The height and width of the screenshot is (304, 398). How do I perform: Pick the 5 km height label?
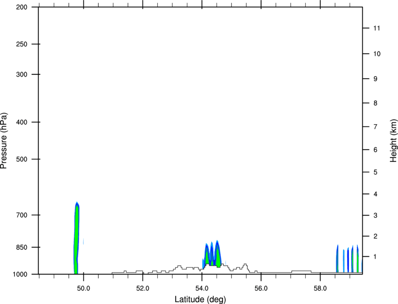(376, 173)
